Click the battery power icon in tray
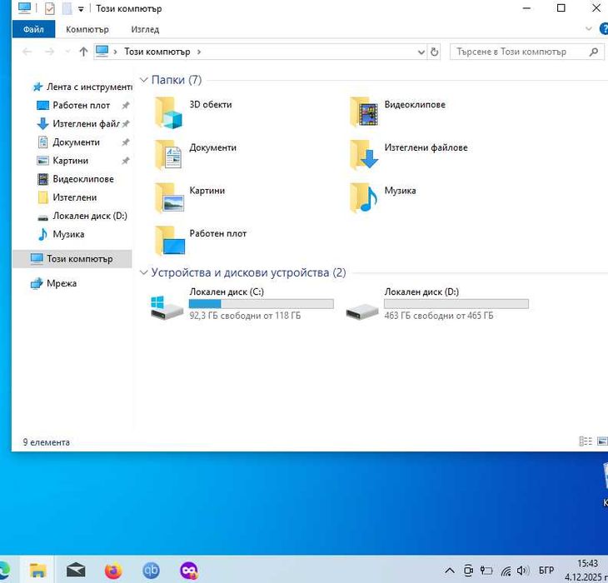 click(x=486, y=571)
